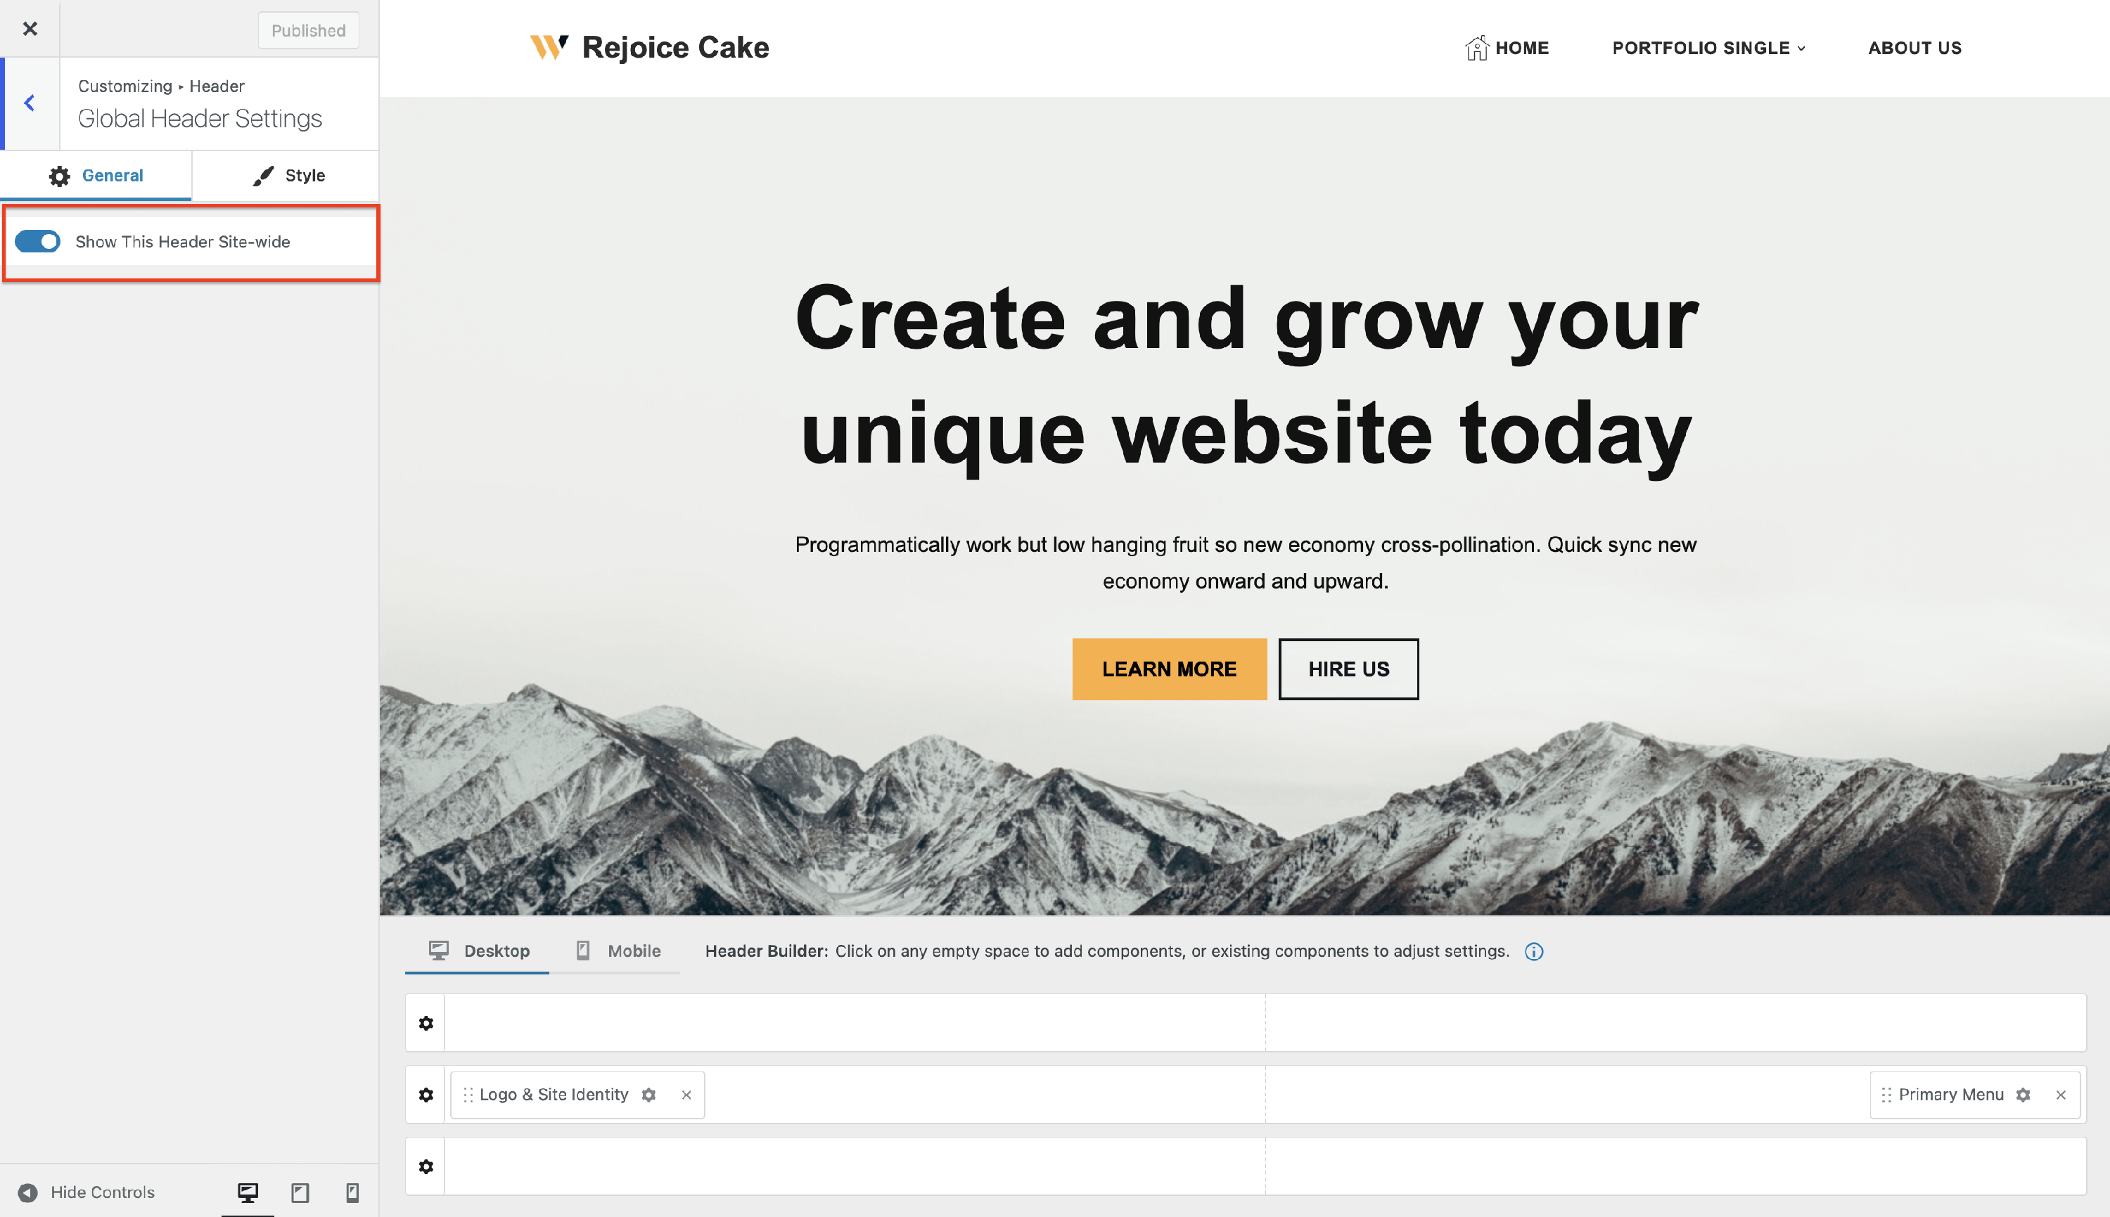Toggle Show This Header Site-wide switch

coord(37,242)
